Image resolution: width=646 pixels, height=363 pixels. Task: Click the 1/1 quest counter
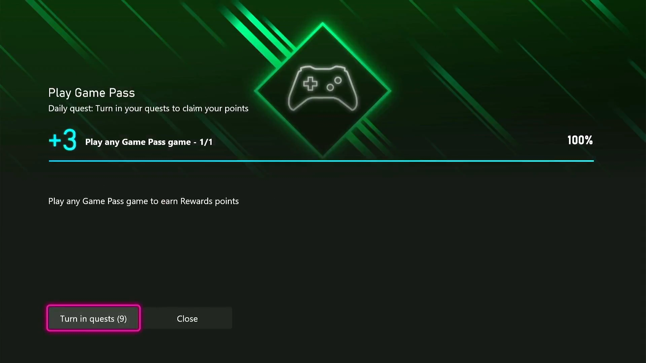click(206, 142)
